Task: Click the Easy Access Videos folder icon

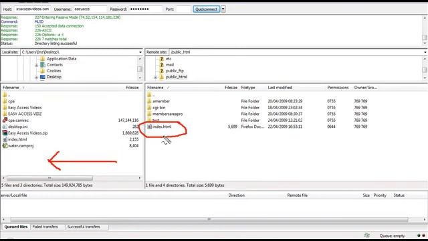Action: (x=5, y=108)
